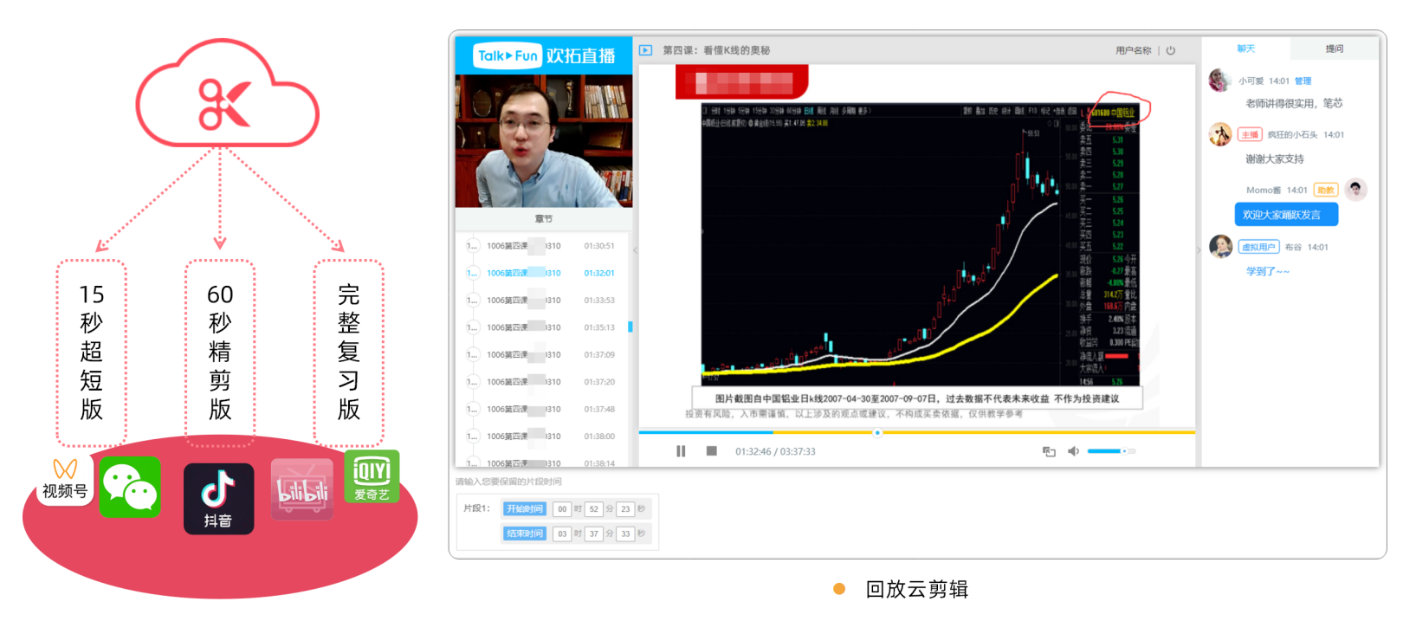Viewport: 1403px width, 621px height.
Task: Click the end time hours field showing 03
Action: (562, 534)
